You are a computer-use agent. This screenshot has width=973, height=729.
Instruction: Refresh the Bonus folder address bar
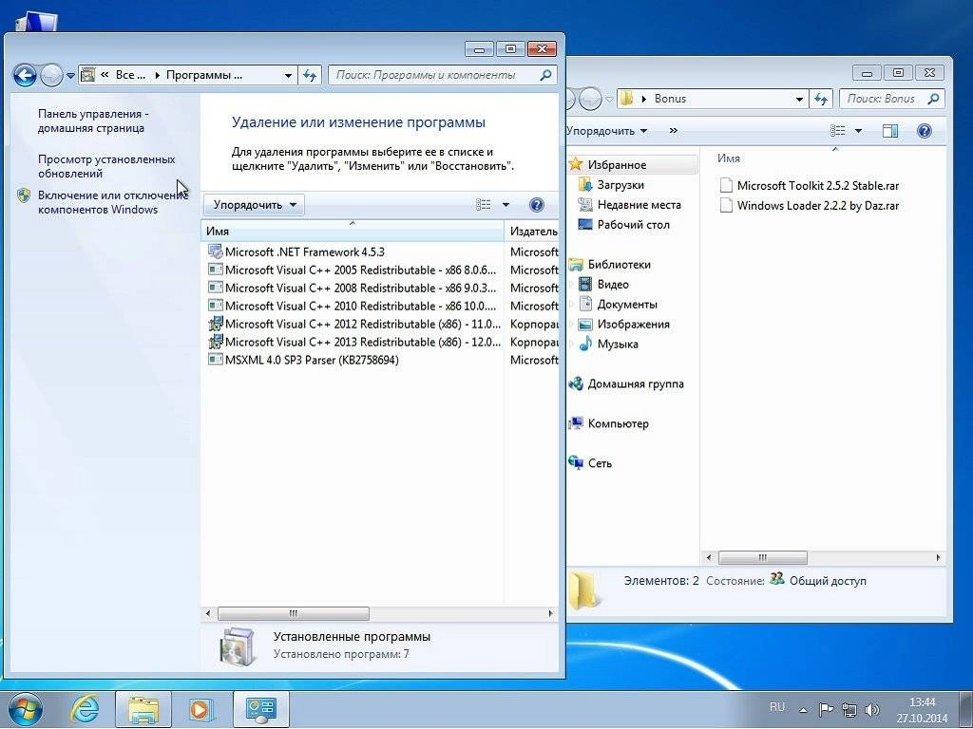click(821, 99)
